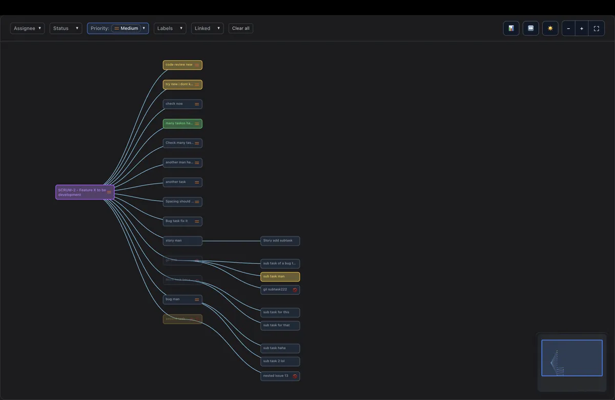
Task: Zoom out with the minus button
Action: pos(568,28)
